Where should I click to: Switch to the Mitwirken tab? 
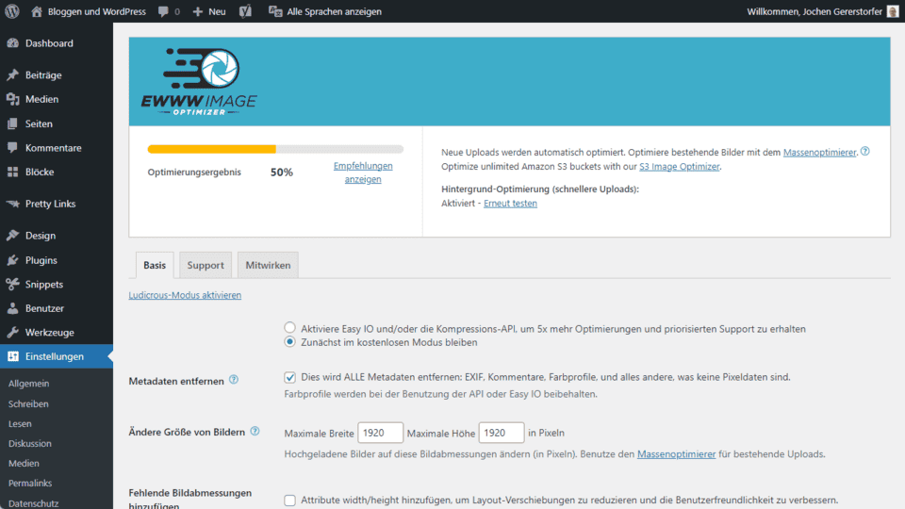268,266
